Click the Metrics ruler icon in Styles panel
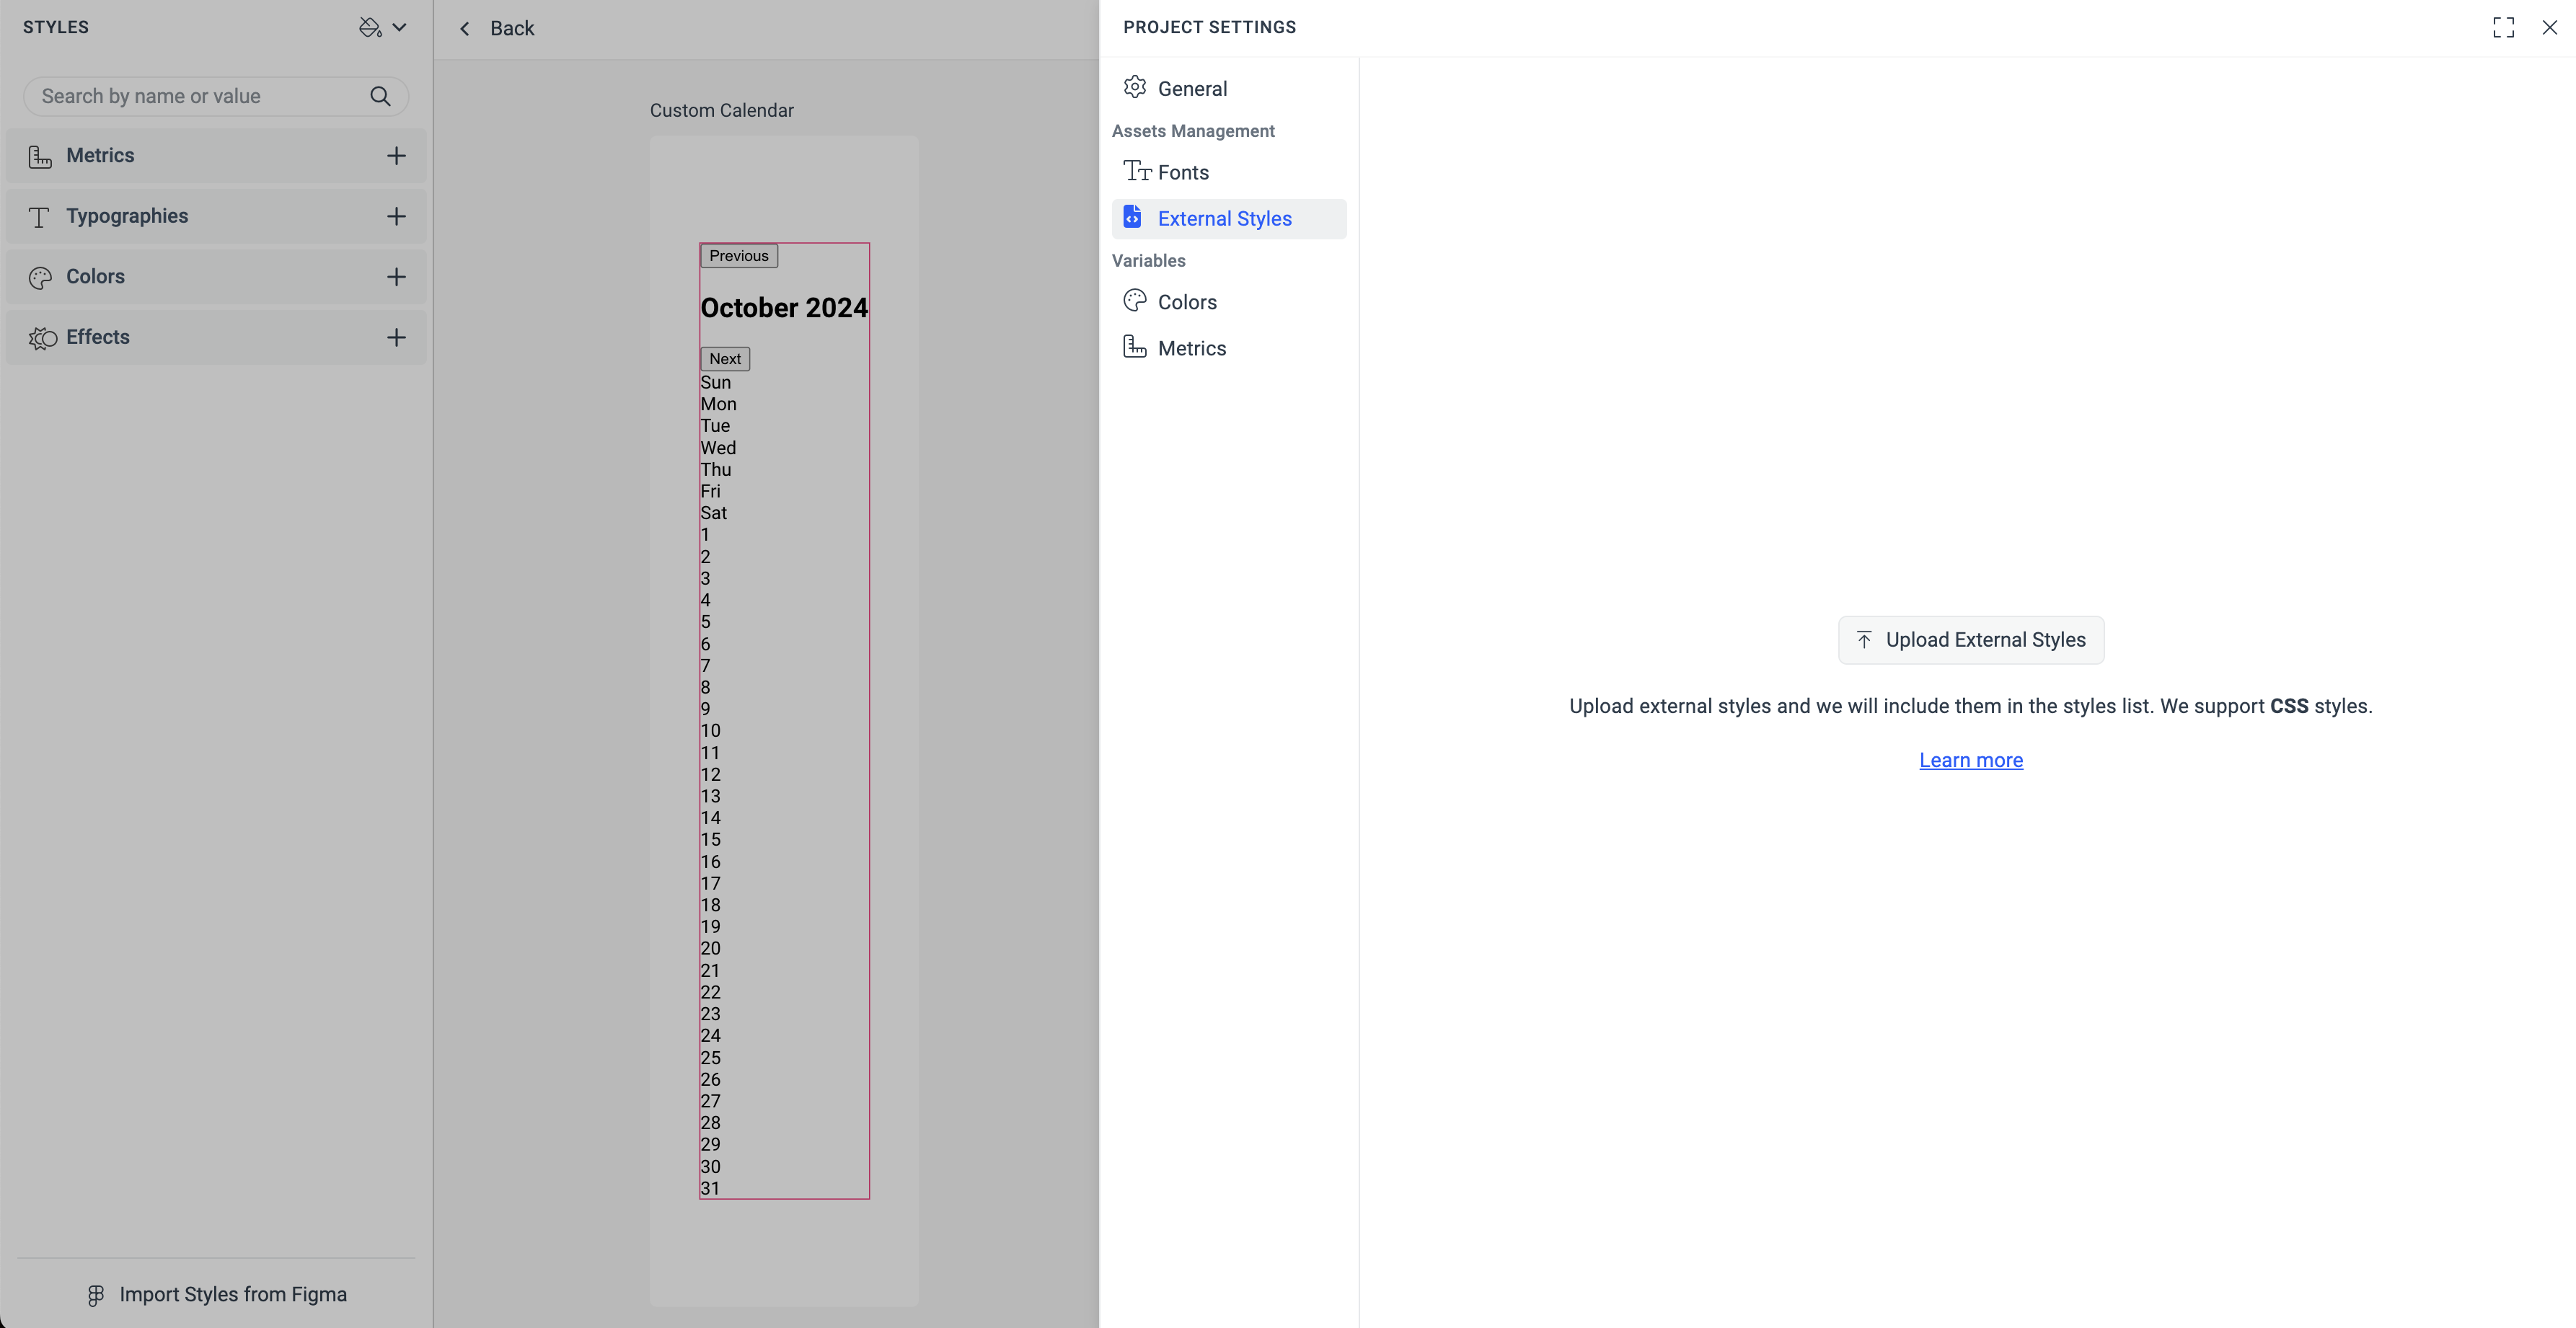 (39, 156)
